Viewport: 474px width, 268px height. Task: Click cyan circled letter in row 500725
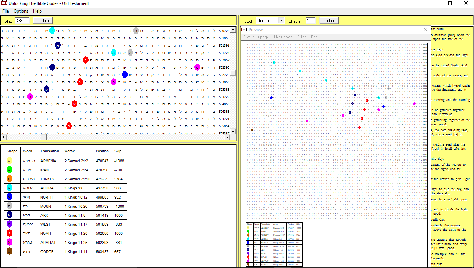[52, 30]
